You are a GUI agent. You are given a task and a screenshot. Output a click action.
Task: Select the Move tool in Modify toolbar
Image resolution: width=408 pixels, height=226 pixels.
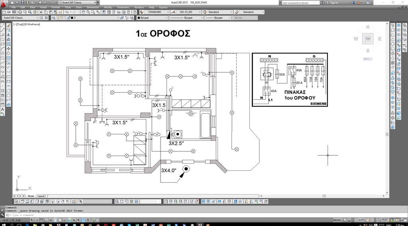[8, 49]
